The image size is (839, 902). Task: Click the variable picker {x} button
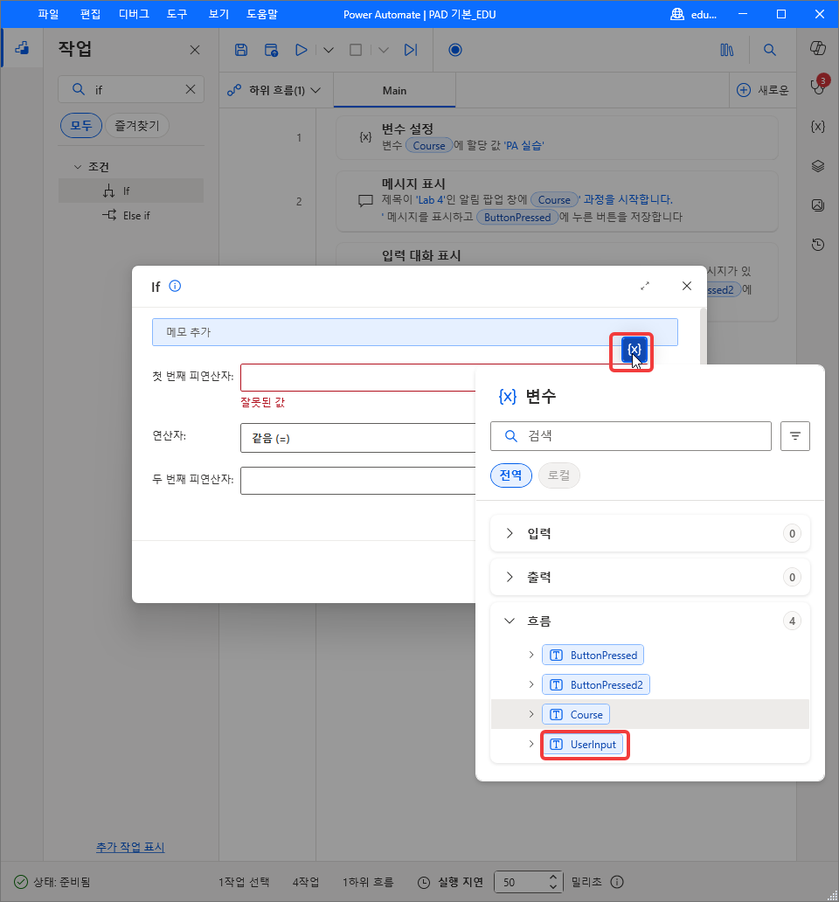[x=634, y=350]
